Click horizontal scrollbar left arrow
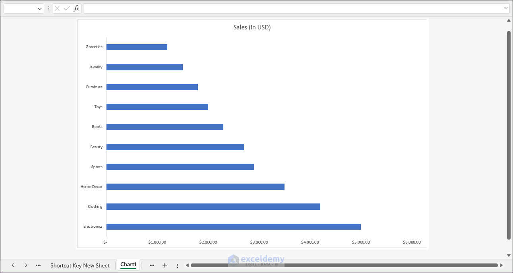The height and width of the screenshot is (273, 513). (x=187, y=265)
